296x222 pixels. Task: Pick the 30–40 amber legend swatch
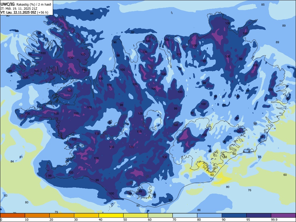86,215
